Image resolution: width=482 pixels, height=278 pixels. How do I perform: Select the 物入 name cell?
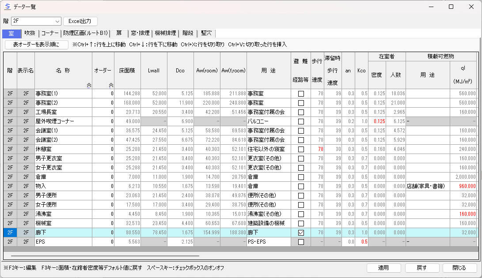[x=63, y=186]
